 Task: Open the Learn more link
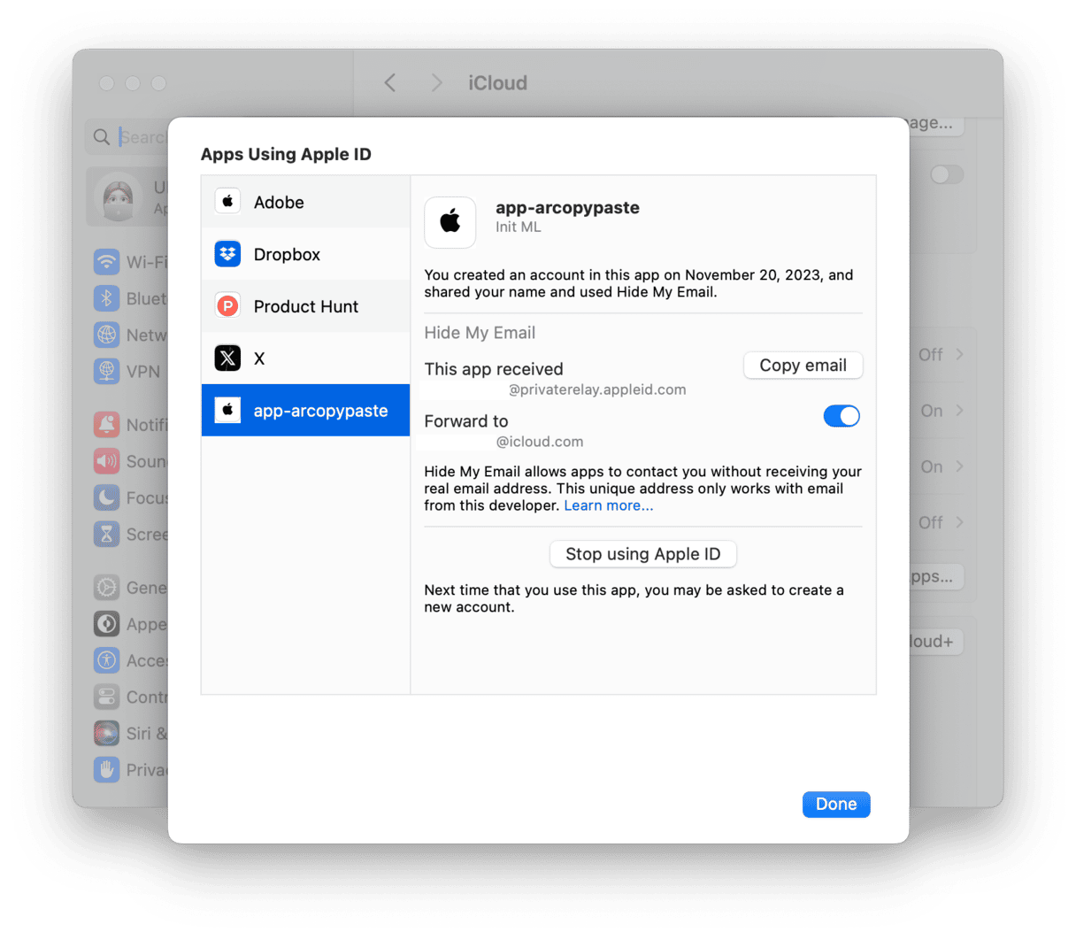coord(609,505)
